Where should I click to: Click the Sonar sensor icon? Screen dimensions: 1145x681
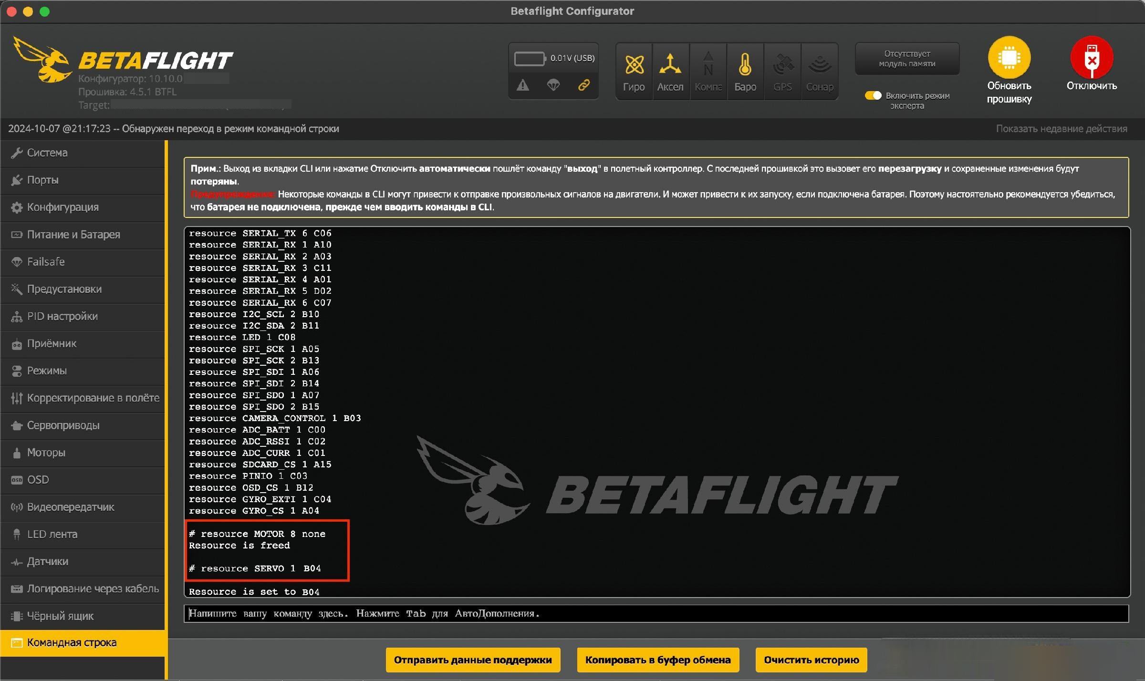(820, 72)
